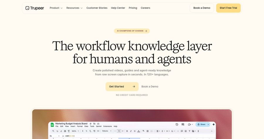Viewport: 264px width, 139px height.
Task: Click the create filter funnel icon
Action: 189,131
